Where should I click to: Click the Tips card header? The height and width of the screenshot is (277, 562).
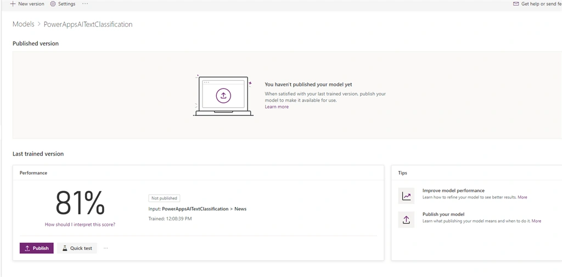(x=402, y=173)
